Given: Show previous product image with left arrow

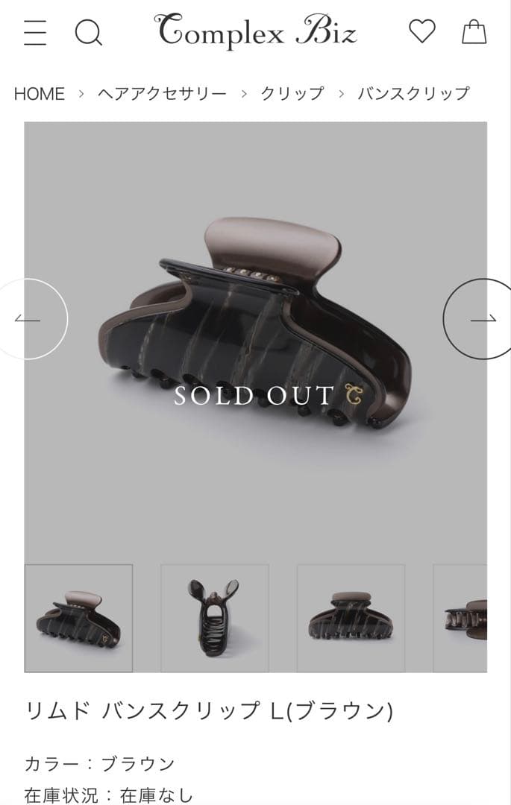Looking at the screenshot, I should pyautogui.click(x=34, y=319).
